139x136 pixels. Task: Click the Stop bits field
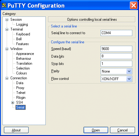point(116,64)
